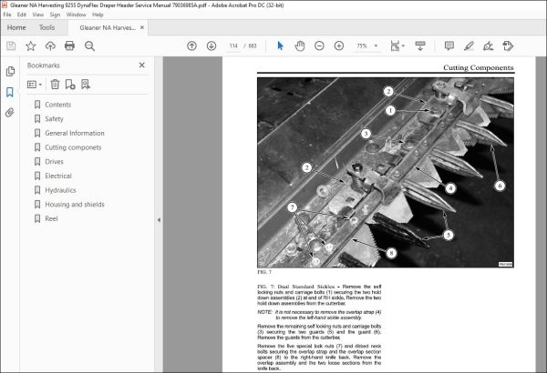Open the fit page options dropdown

tap(397, 46)
